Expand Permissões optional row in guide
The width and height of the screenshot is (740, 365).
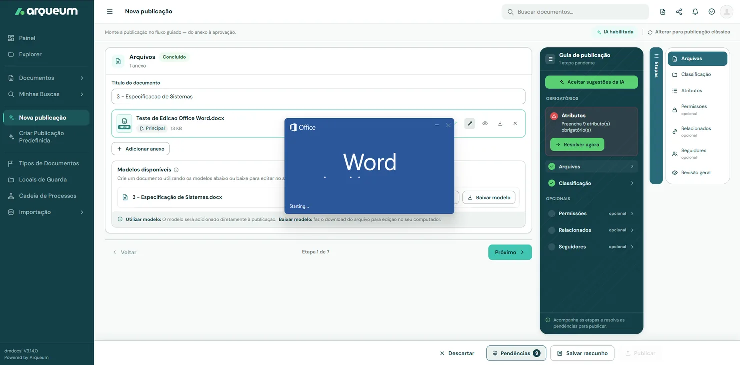[x=591, y=213]
